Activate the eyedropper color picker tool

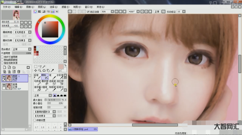click(52, 71)
